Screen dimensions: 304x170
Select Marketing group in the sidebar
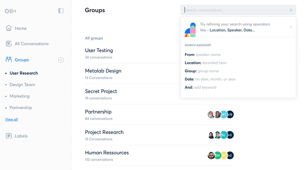pyautogui.click(x=19, y=96)
